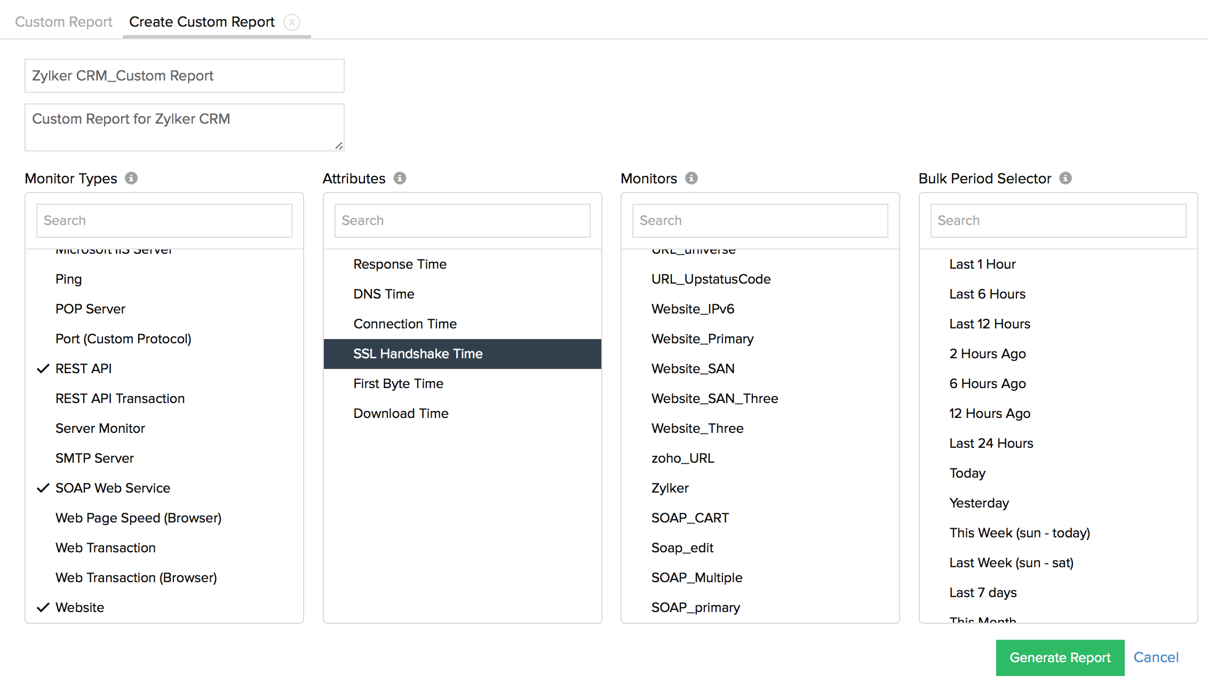Choose Last 24 Hours in Bulk Period Selector
Screen dimensions: 1208x692
[991, 443]
